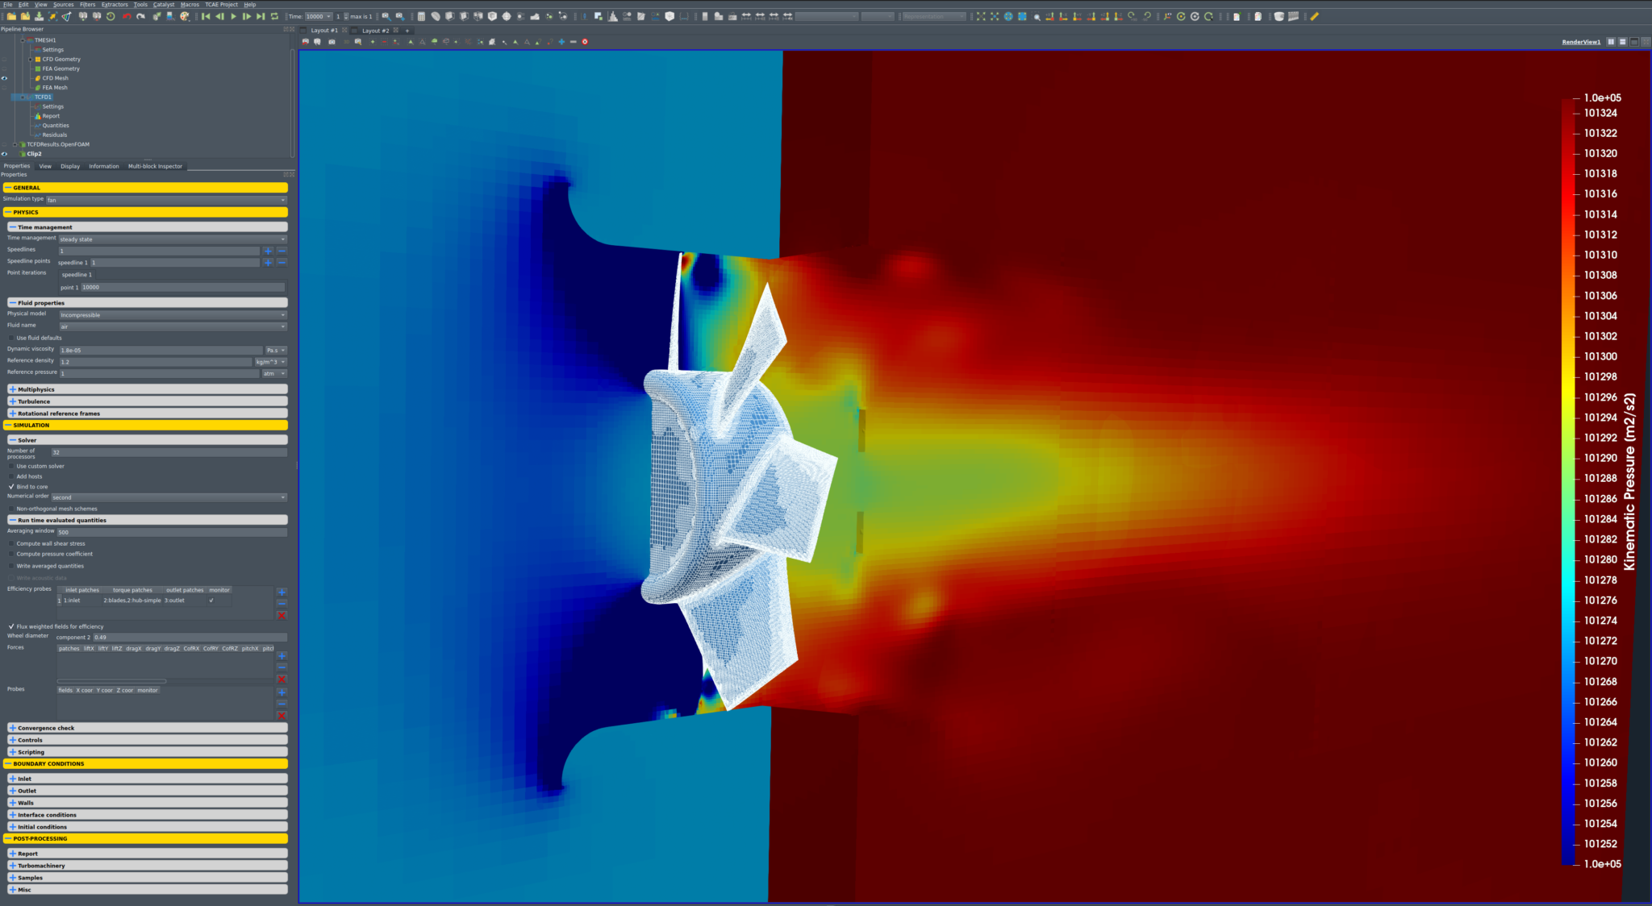
Task: Click the Zoom to Data magnifier icon
Action: [x=1037, y=16]
